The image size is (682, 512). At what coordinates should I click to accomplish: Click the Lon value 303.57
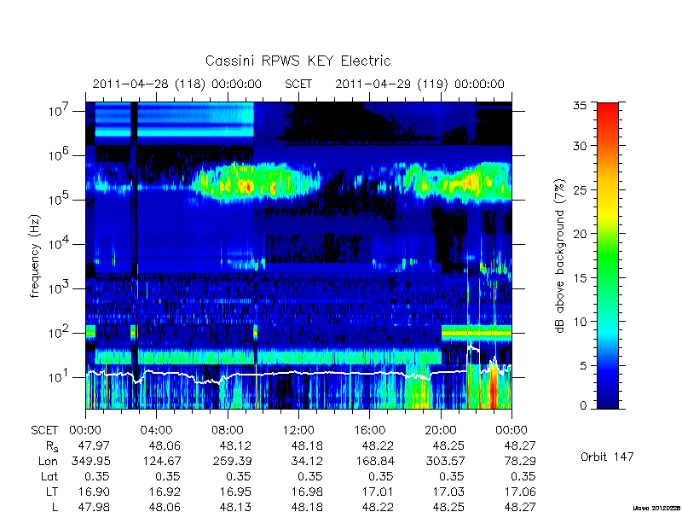coord(444,461)
